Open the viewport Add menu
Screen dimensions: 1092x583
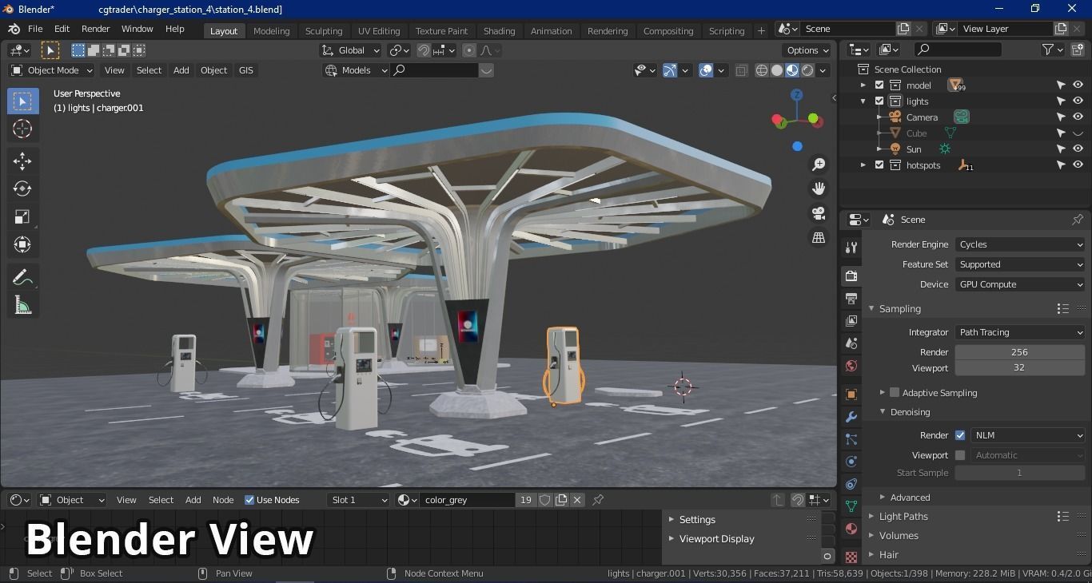(x=181, y=70)
